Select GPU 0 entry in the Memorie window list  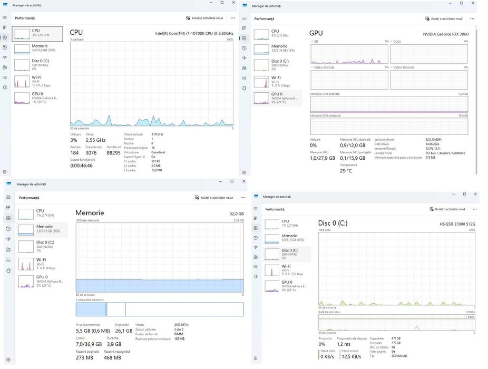[42, 281]
